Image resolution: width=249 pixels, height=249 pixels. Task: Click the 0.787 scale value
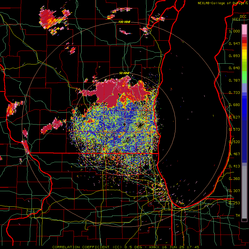coord(234,80)
